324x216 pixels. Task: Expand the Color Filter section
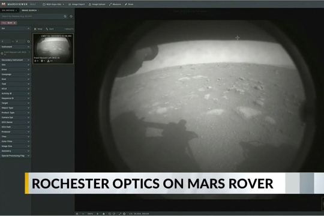[x=16, y=142]
